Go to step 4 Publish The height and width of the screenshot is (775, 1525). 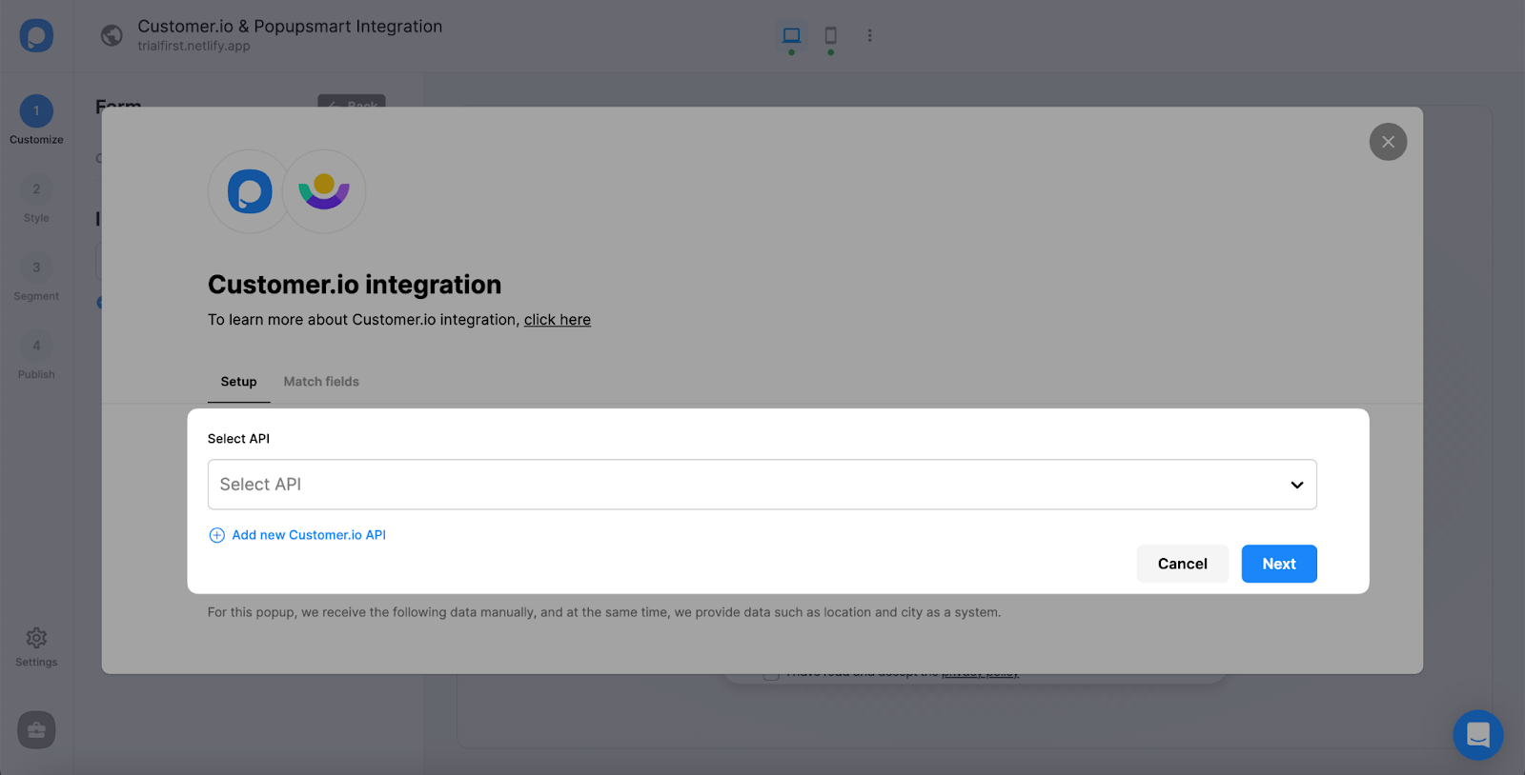tap(36, 354)
